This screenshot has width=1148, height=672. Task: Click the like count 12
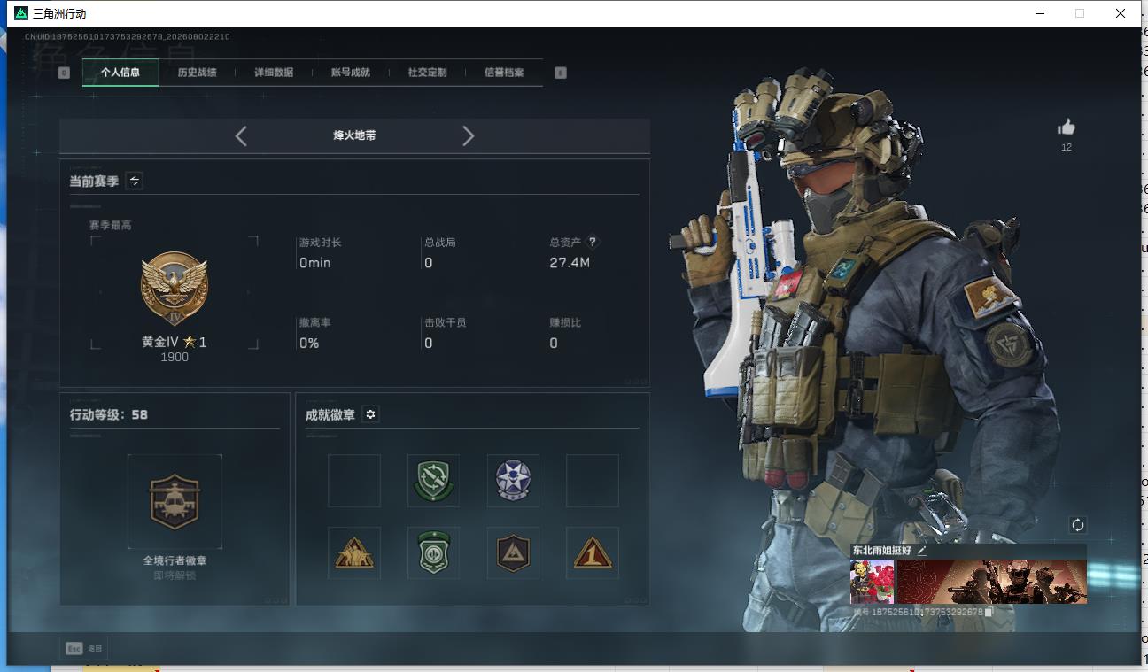click(x=1067, y=147)
